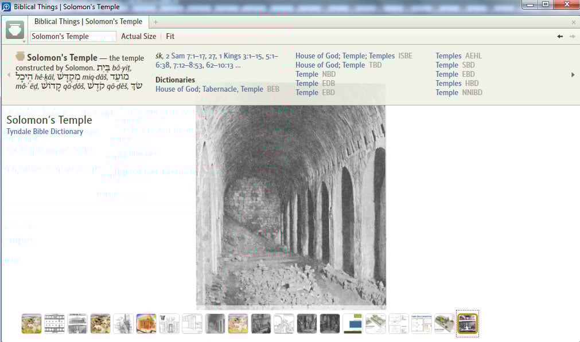Screen dimensions: 580x342
Task: Navigate back using the left history arrow
Action: pyautogui.click(x=560, y=36)
